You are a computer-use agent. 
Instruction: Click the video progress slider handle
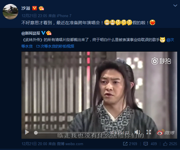point(36,133)
